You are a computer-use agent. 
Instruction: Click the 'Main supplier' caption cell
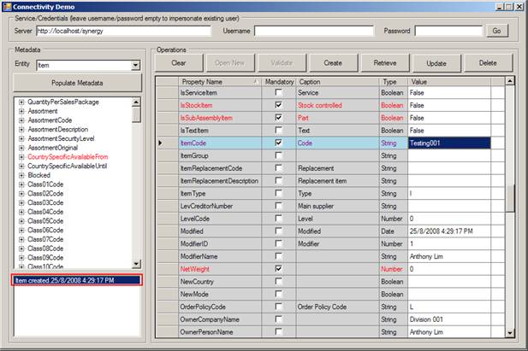(337, 206)
